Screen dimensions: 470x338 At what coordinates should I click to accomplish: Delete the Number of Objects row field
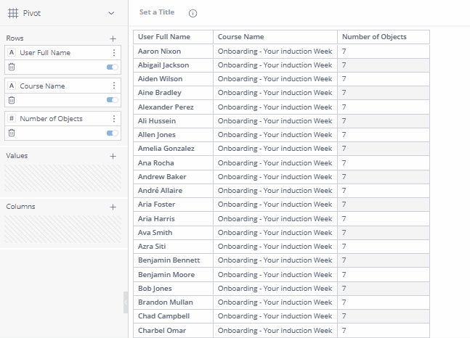pos(12,133)
